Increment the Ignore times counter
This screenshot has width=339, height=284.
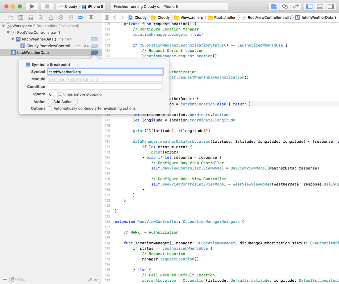[60, 93]
